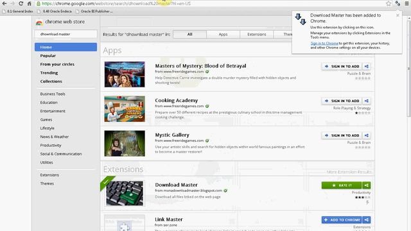Open the 8.40 Oracle Endeca bookmark
Screen dimensions: 411x231
[x=55, y=12]
